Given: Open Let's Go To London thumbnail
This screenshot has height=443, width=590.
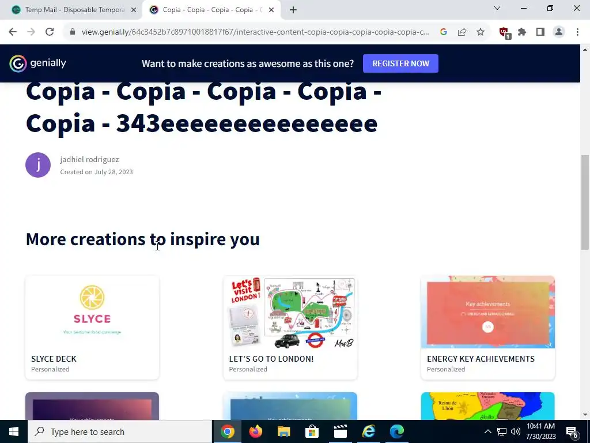Looking at the screenshot, I should point(290,312).
